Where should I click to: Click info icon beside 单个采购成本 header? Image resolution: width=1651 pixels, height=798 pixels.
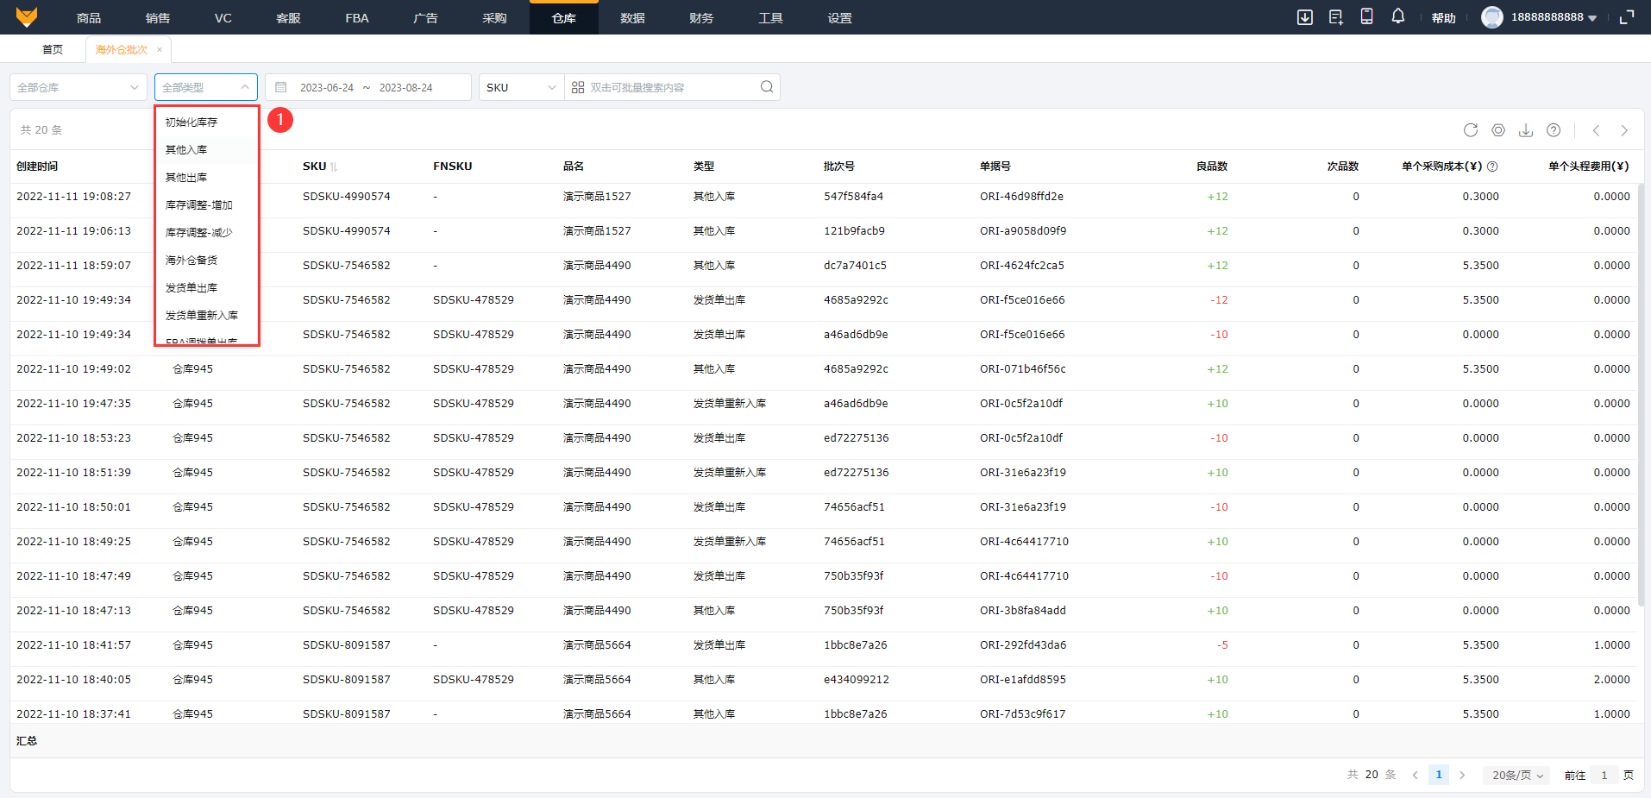(1492, 167)
